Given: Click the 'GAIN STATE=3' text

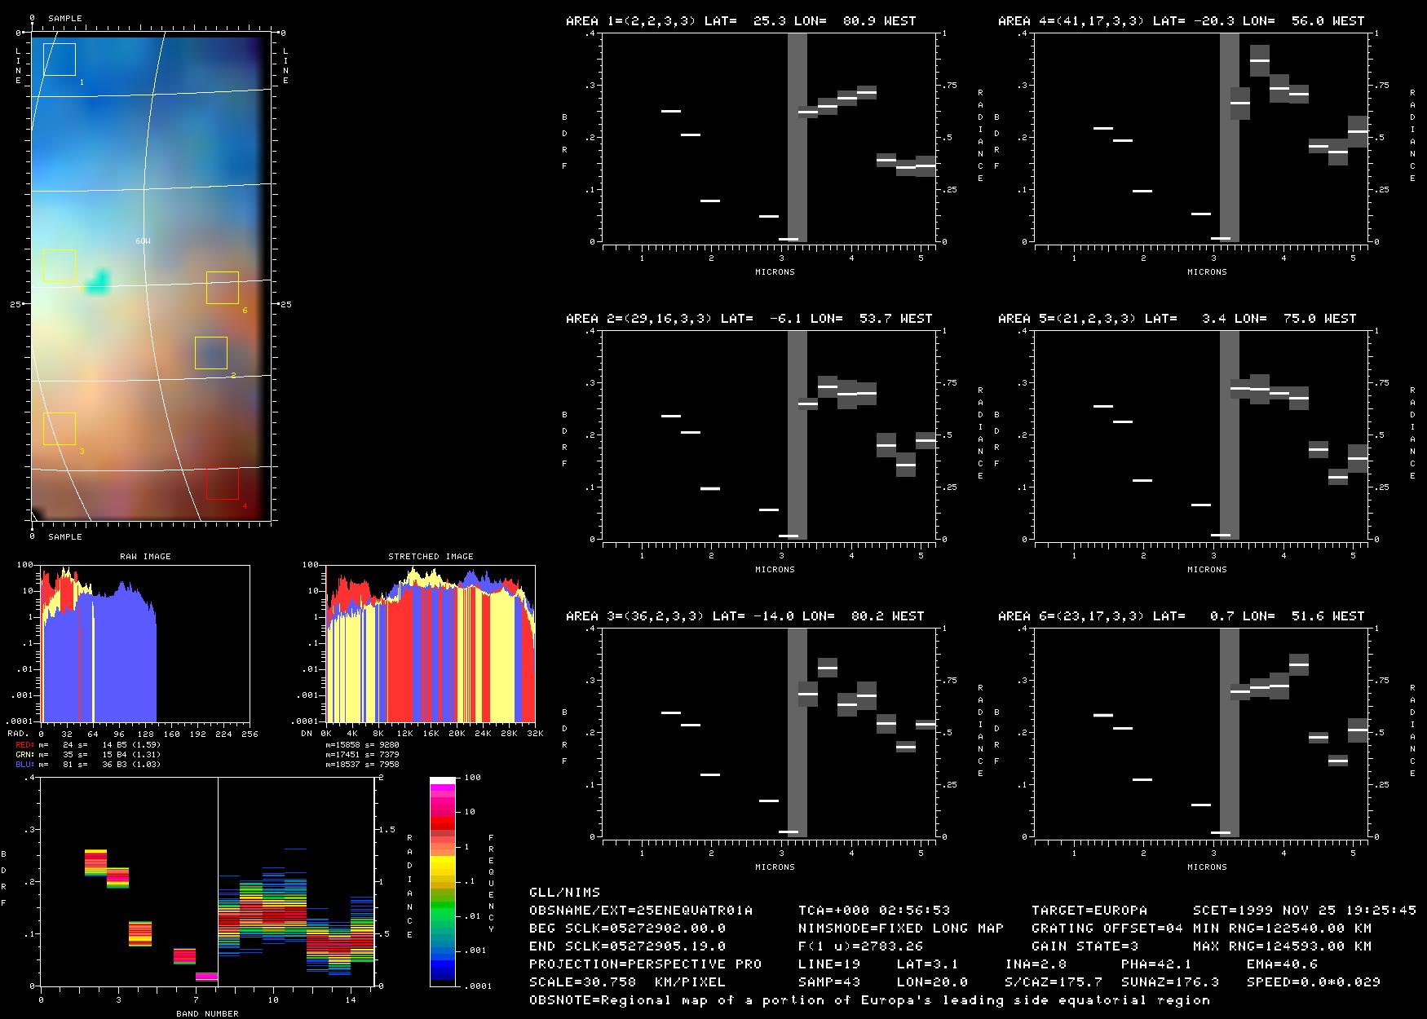Looking at the screenshot, I should (1085, 946).
